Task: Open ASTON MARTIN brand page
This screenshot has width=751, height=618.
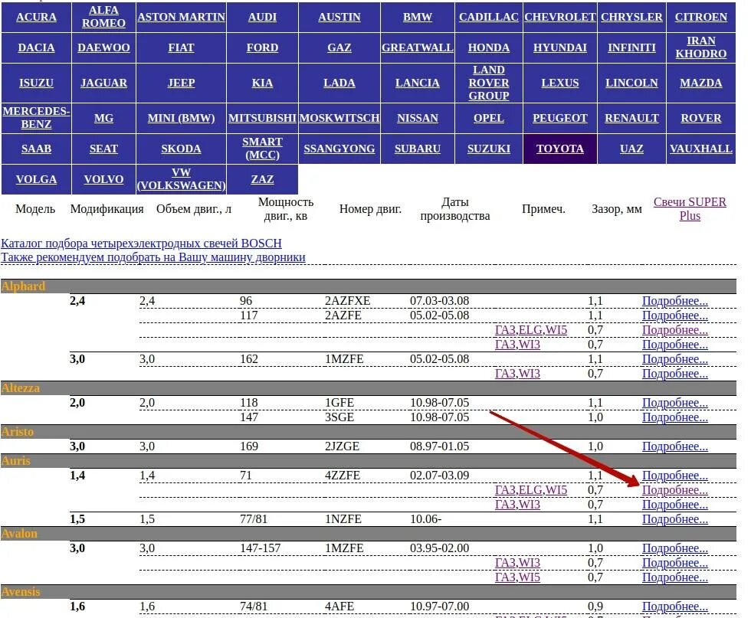Action: 181,17
